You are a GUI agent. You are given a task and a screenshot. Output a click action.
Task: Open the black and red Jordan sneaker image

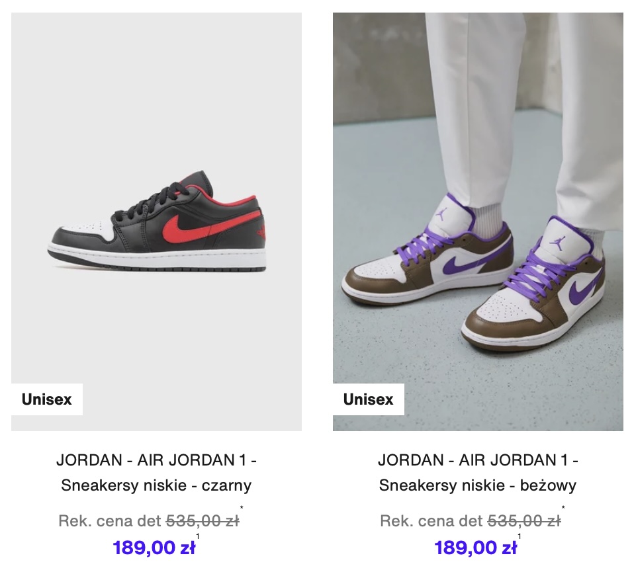point(156,222)
